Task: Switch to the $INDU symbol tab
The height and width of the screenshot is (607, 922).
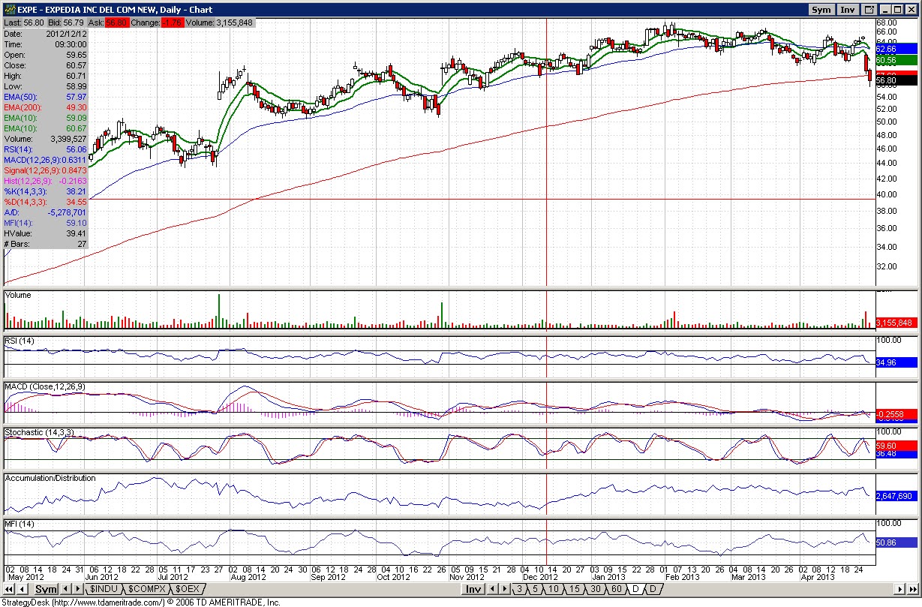Action: coord(104,589)
